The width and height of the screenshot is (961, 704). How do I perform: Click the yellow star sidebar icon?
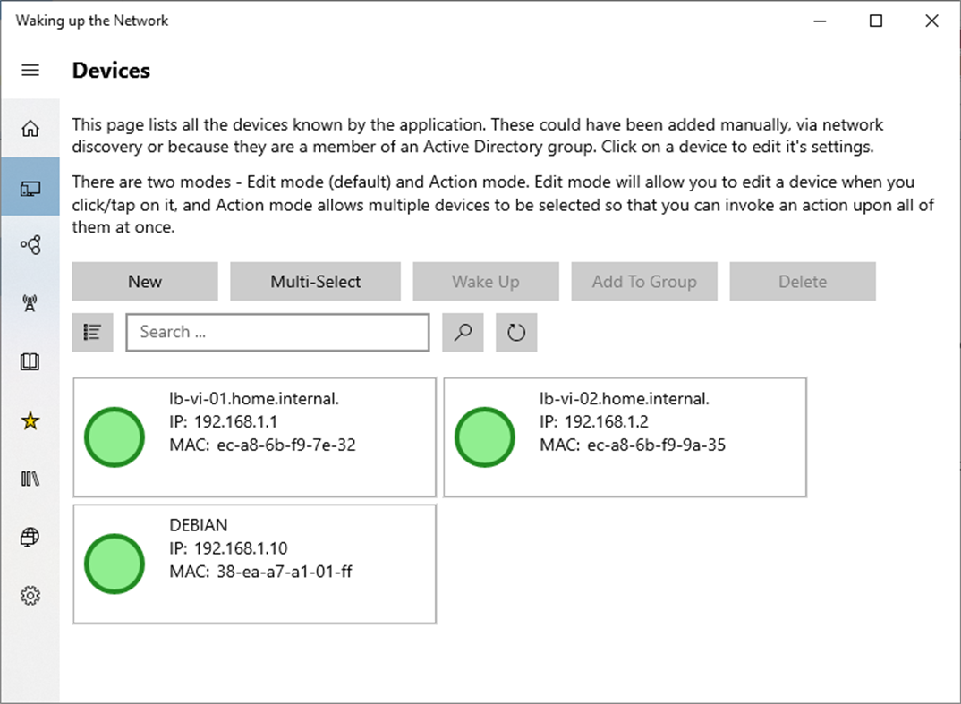tap(30, 420)
